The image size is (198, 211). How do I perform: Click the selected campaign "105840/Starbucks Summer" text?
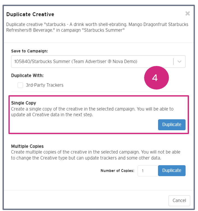tap(76, 62)
